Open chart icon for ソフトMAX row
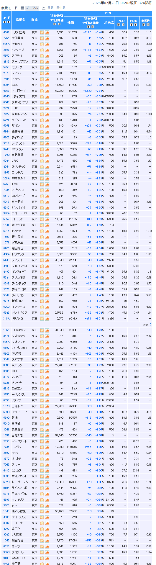The height and width of the screenshot is (565, 156). click(x=47, y=336)
